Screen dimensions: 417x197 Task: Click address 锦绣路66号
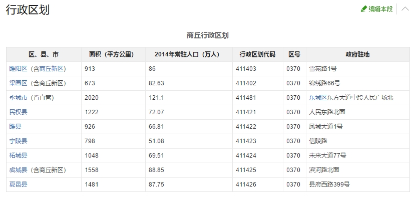tap(324, 83)
